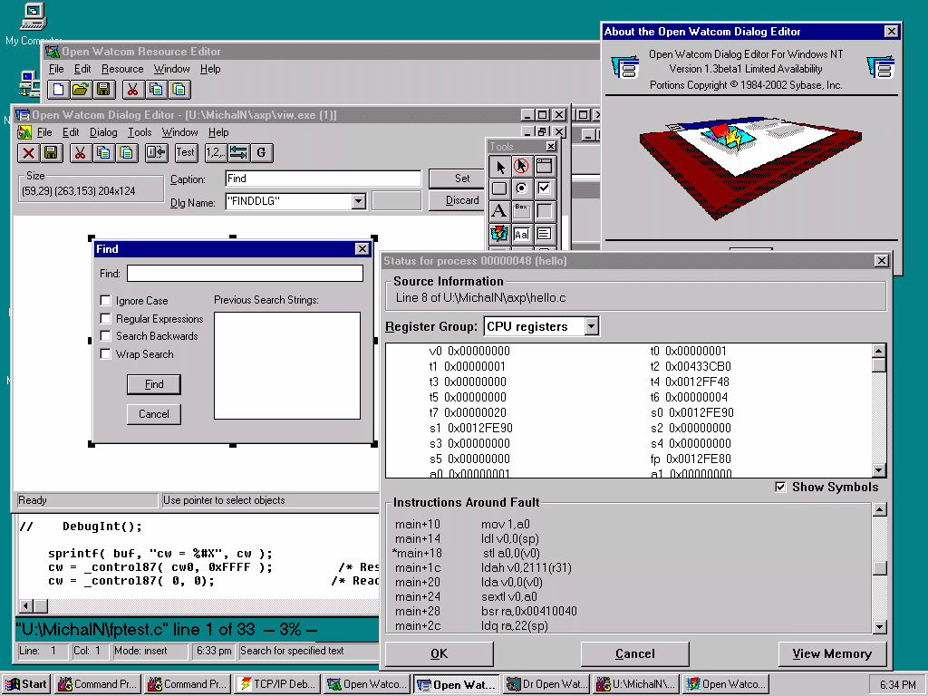Image resolution: width=928 pixels, height=696 pixels.
Task: Select the dialog window tool in Tools palette
Action: pyautogui.click(x=544, y=167)
